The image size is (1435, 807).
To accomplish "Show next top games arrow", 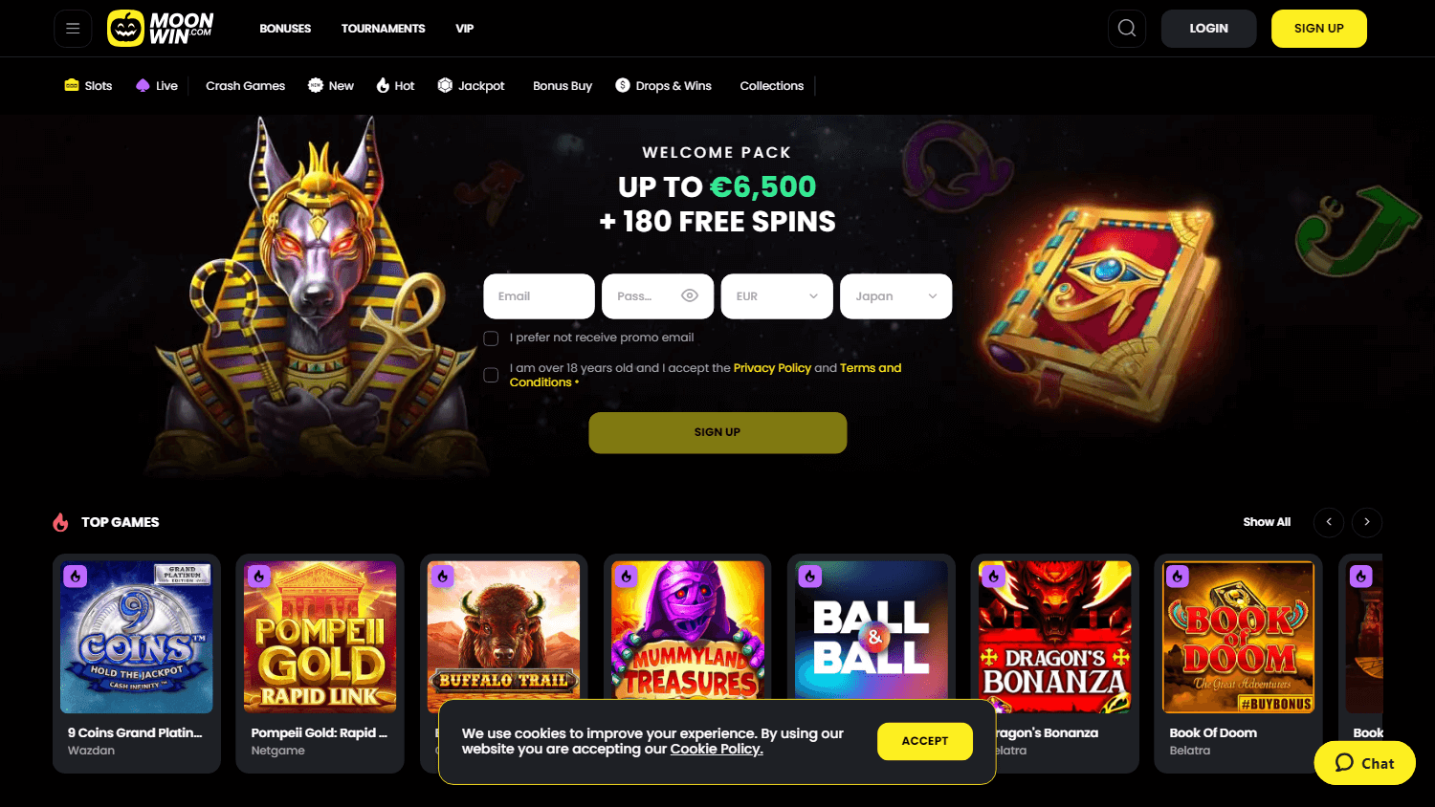I will coord(1367,522).
